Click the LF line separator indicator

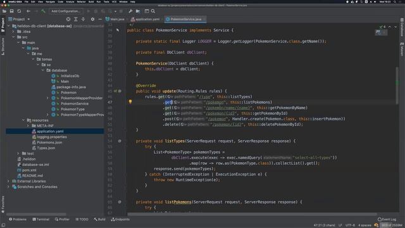pyautogui.click(x=340, y=225)
